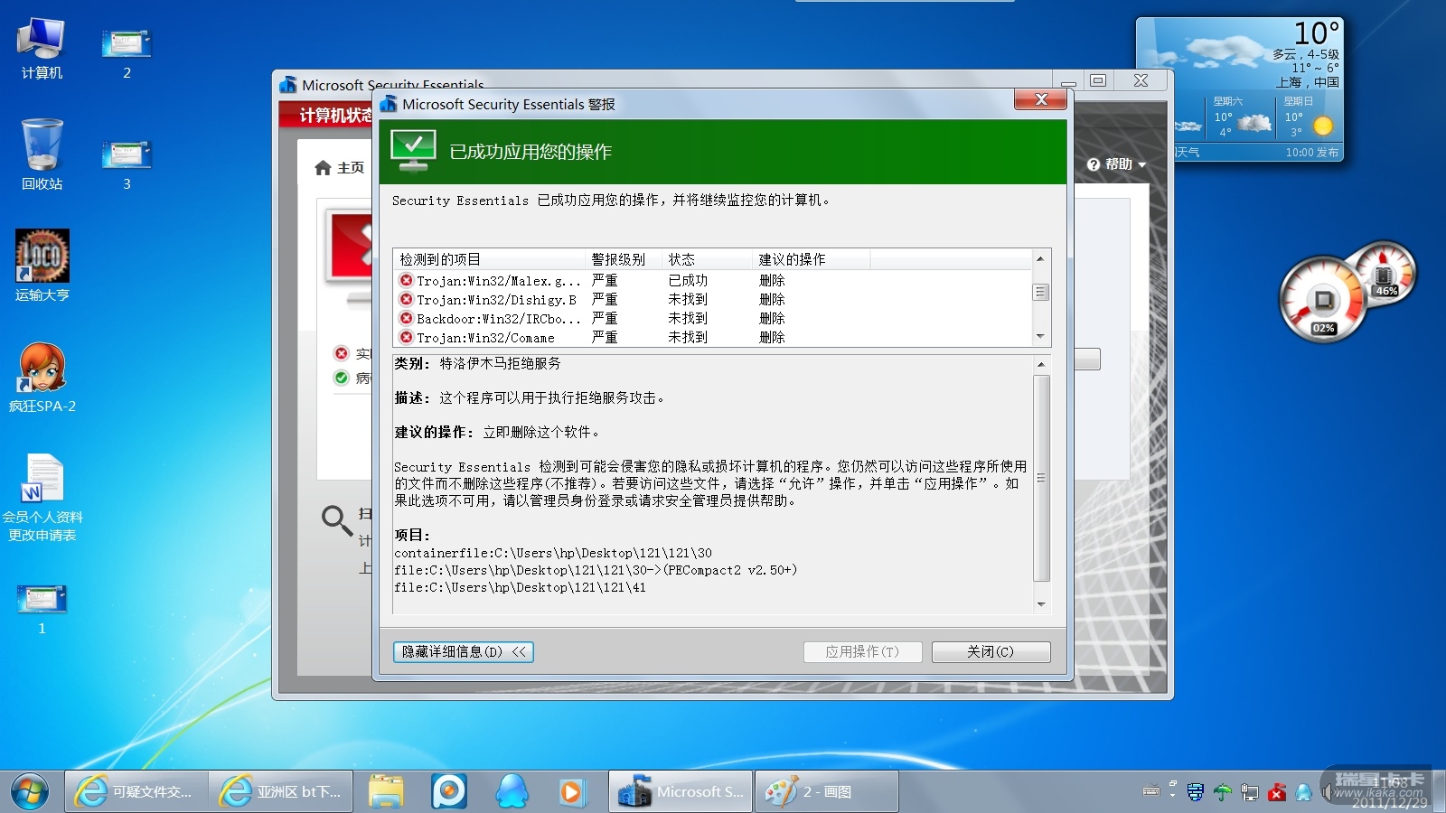Click the threat list scrollbar up arrow

pyautogui.click(x=1040, y=259)
